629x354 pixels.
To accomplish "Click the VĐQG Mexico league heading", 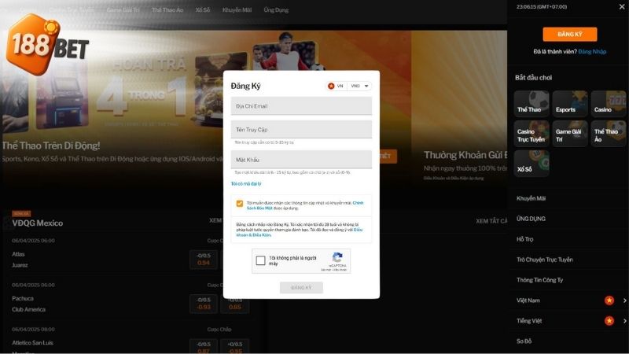I will point(37,223).
